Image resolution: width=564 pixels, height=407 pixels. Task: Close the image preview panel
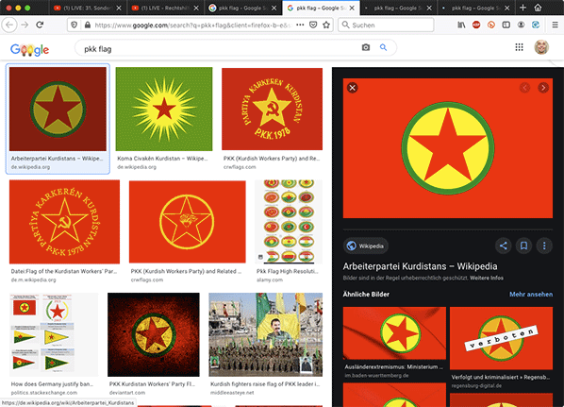[352, 88]
